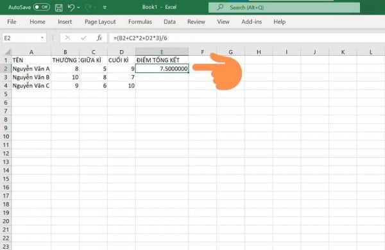Click the formula bar with =(B2+C2*2+D2*3)/6

(247, 38)
